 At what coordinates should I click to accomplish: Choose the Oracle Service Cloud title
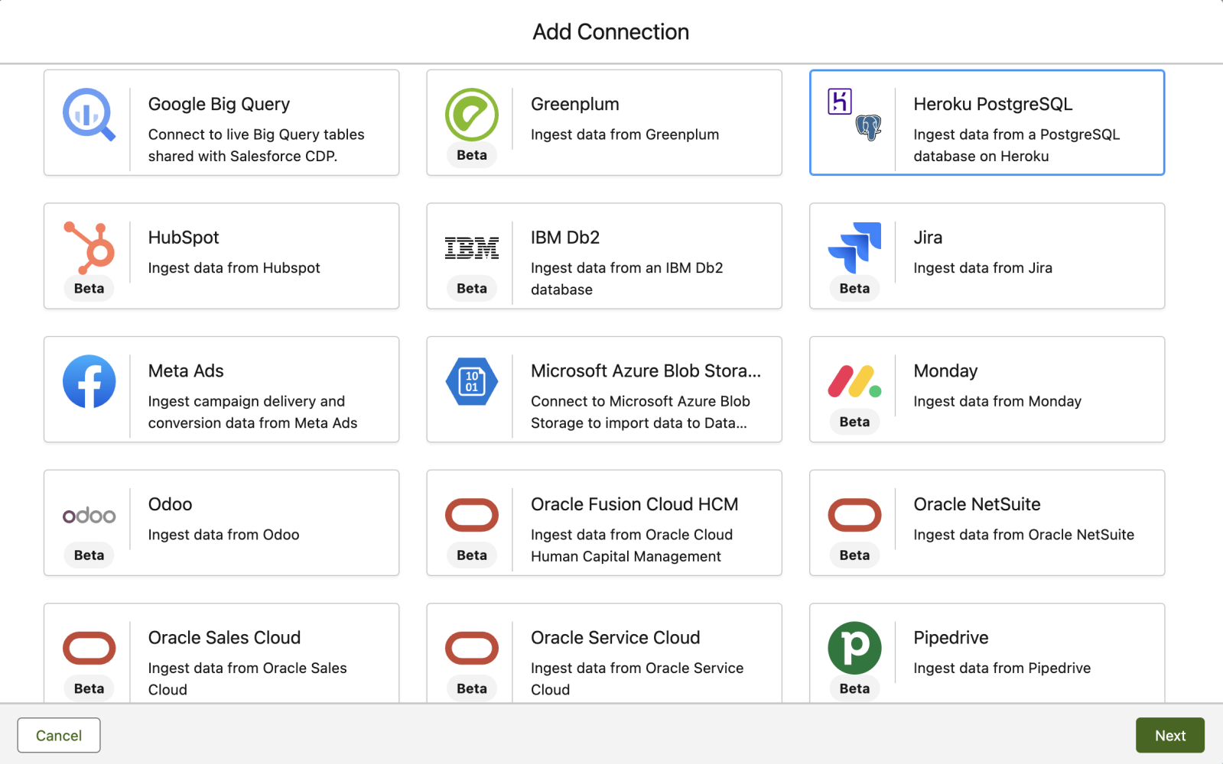click(x=616, y=637)
